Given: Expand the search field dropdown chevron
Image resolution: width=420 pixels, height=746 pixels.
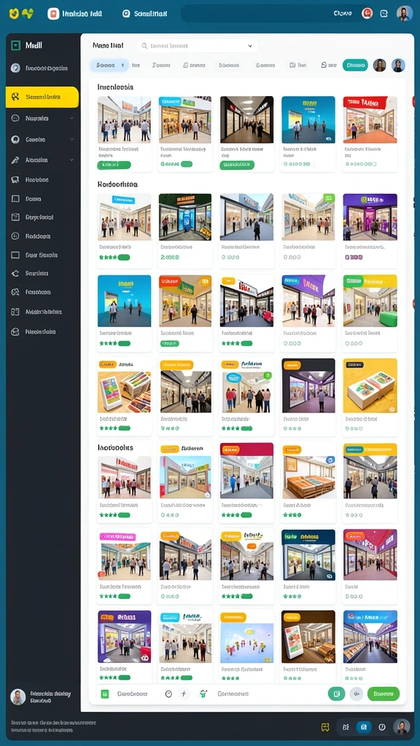Looking at the screenshot, I should (x=250, y=46).
